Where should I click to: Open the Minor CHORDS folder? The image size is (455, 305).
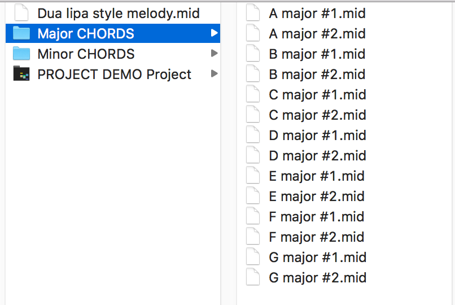86,54
